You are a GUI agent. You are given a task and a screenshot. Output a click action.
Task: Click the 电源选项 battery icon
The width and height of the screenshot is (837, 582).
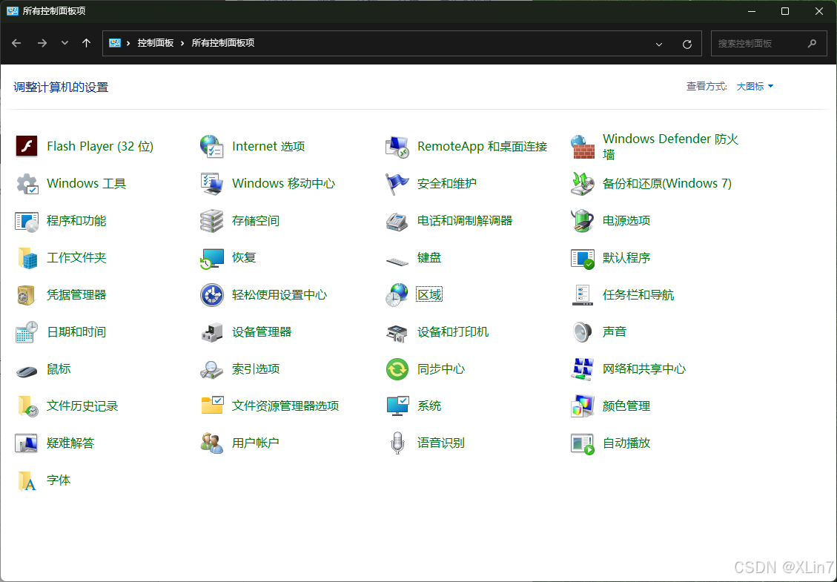pos(583,220)
